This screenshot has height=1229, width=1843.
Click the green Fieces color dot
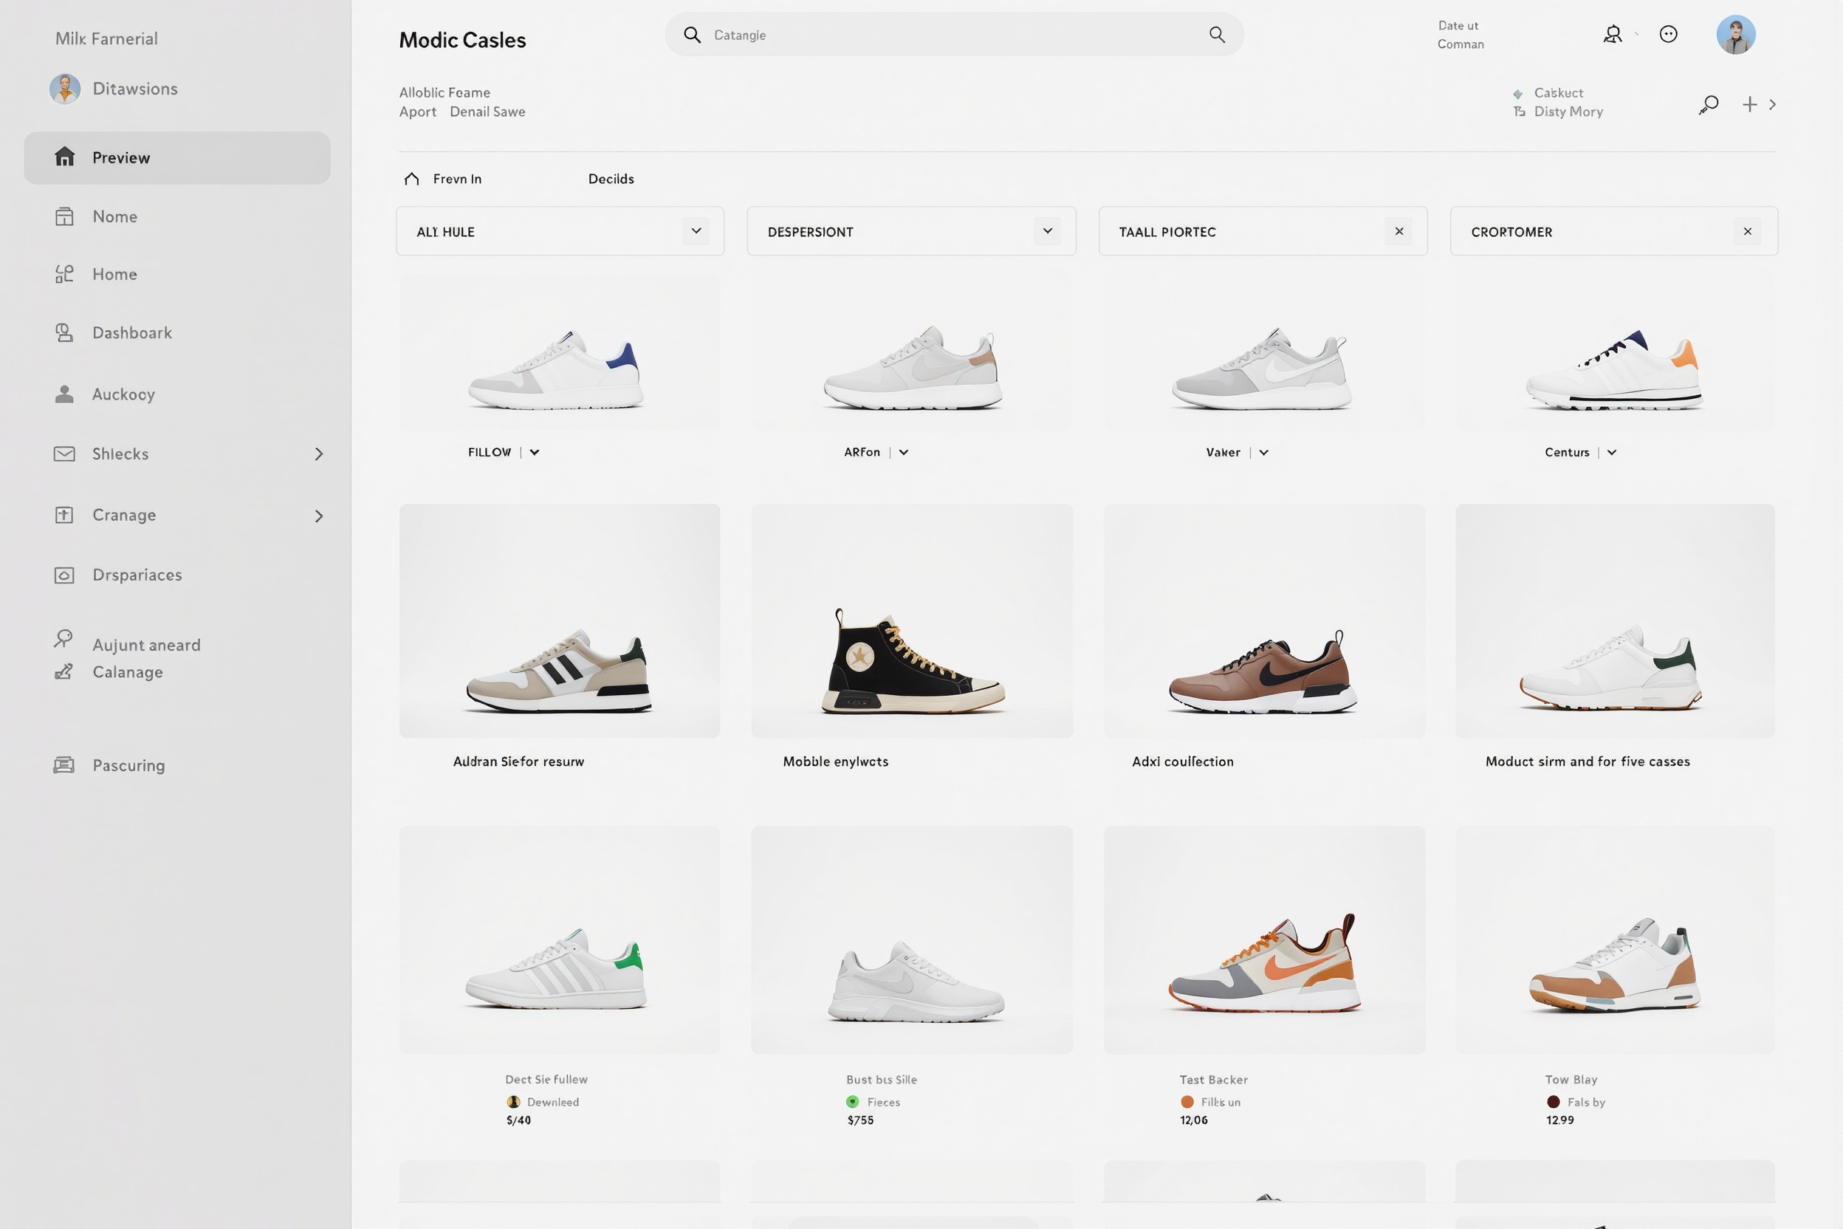point(853,1101)
